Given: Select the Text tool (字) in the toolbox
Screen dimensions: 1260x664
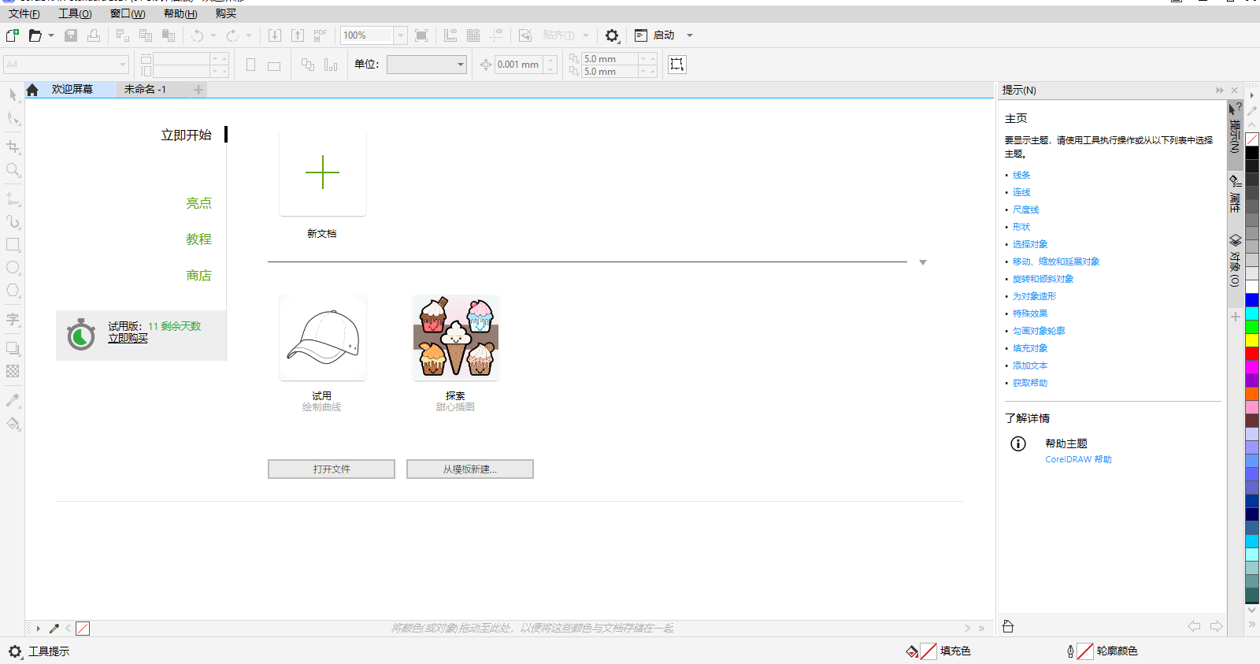Looking at the screenshot, I should (13, 320).
